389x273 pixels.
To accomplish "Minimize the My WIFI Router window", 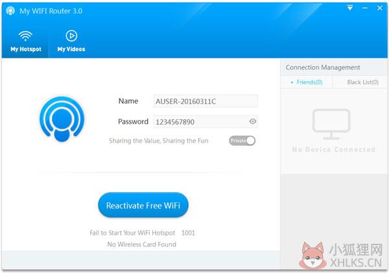I will pyautogui.click(x=365, y=8).
